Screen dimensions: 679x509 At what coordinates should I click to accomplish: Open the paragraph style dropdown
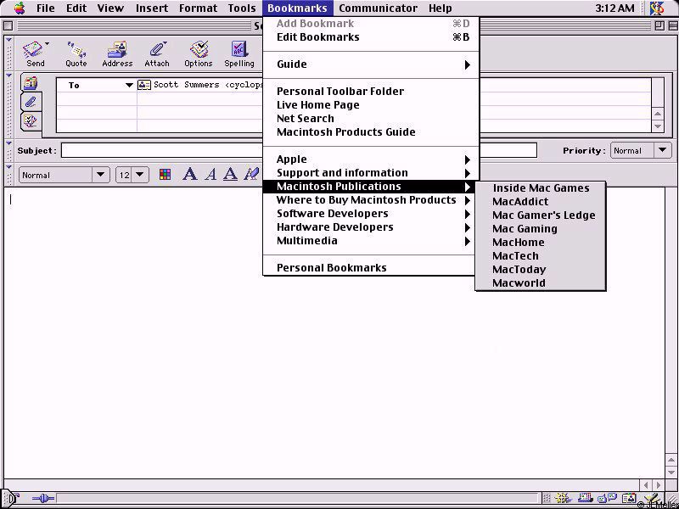[65, 175]
